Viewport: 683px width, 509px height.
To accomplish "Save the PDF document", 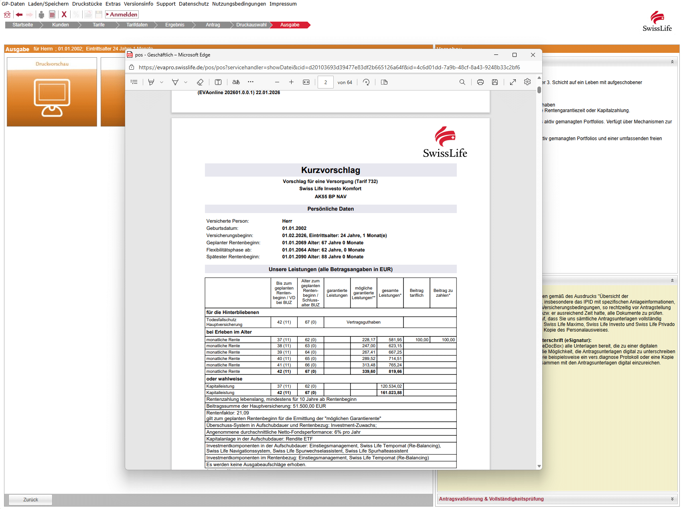I will 495,82.
